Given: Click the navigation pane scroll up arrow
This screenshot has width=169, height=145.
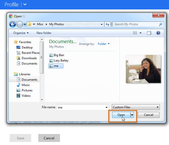Looking at the screenshot, I should [42, 39].
